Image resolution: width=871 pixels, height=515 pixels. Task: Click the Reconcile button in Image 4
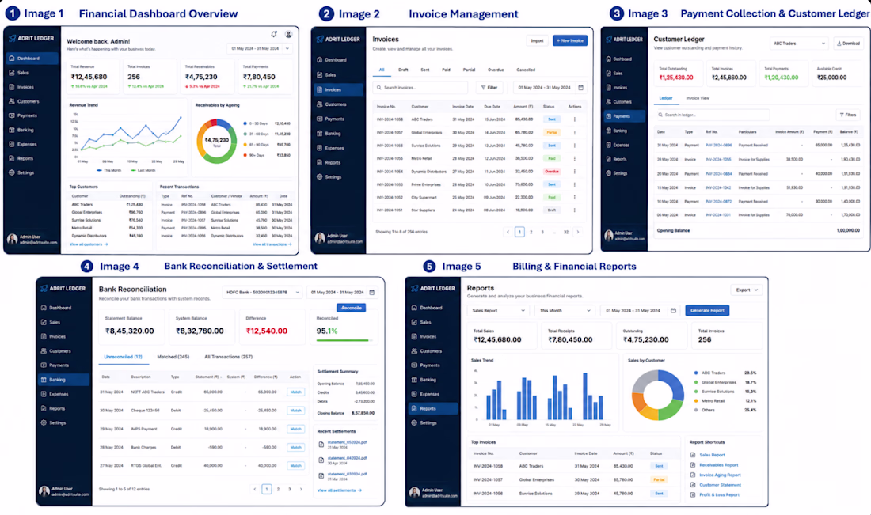(351, 308)
